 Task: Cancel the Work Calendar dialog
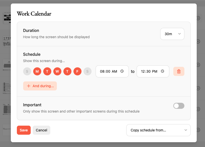(41, 130)
